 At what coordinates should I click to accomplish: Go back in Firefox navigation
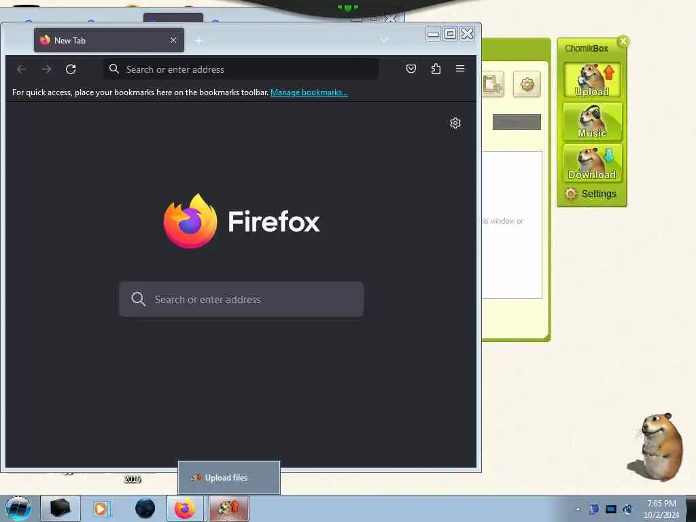[22, 69]
